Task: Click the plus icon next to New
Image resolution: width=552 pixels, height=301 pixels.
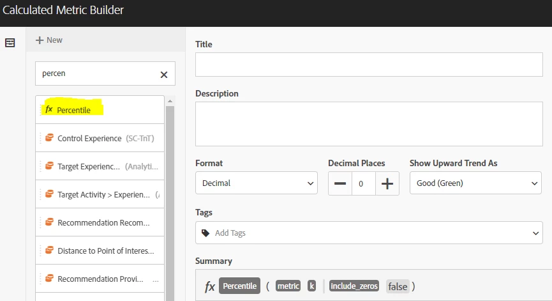Action: pos(40,40)
